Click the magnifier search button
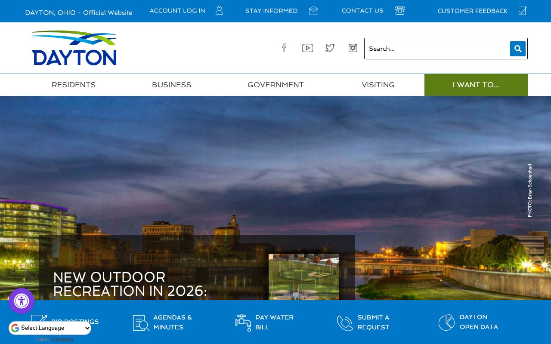This screenshot has width=551, height=344. [x=517, y=49]
